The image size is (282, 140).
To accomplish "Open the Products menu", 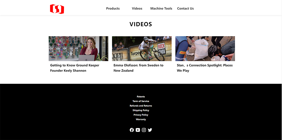I will coord(113,8).
